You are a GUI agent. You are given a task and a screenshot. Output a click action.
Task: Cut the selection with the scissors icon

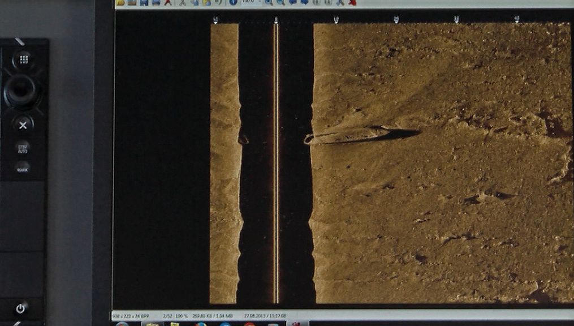pos(183,2)
